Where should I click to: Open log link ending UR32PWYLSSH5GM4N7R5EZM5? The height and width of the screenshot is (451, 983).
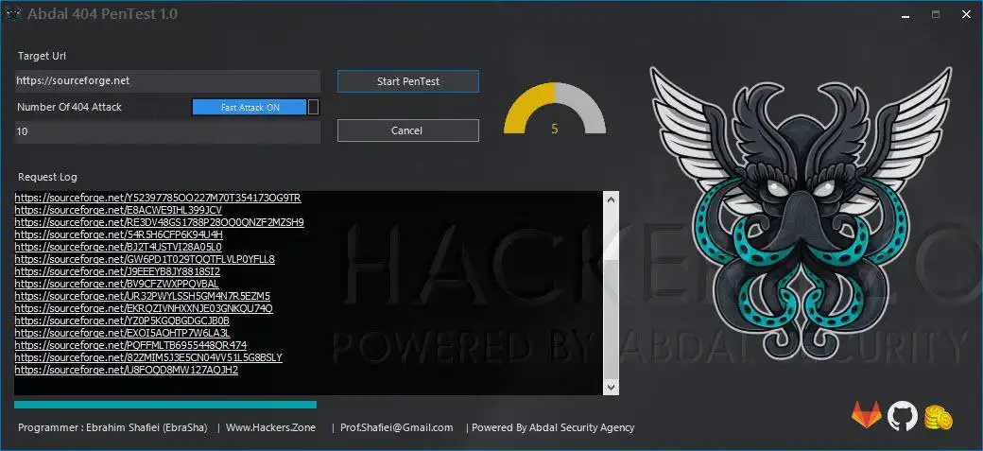(x=143, y=296)
